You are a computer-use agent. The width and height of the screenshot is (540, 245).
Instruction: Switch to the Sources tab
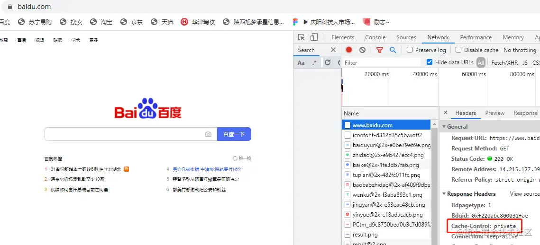[406, 37]
